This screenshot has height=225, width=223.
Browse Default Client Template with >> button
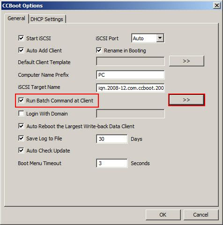point(186,61)
